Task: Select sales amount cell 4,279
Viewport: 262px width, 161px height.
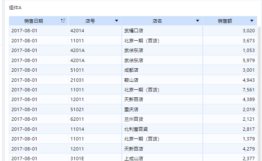Action: tap(230, 149)
